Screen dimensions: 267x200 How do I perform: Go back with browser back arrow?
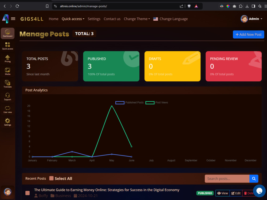tap(5, 6)
